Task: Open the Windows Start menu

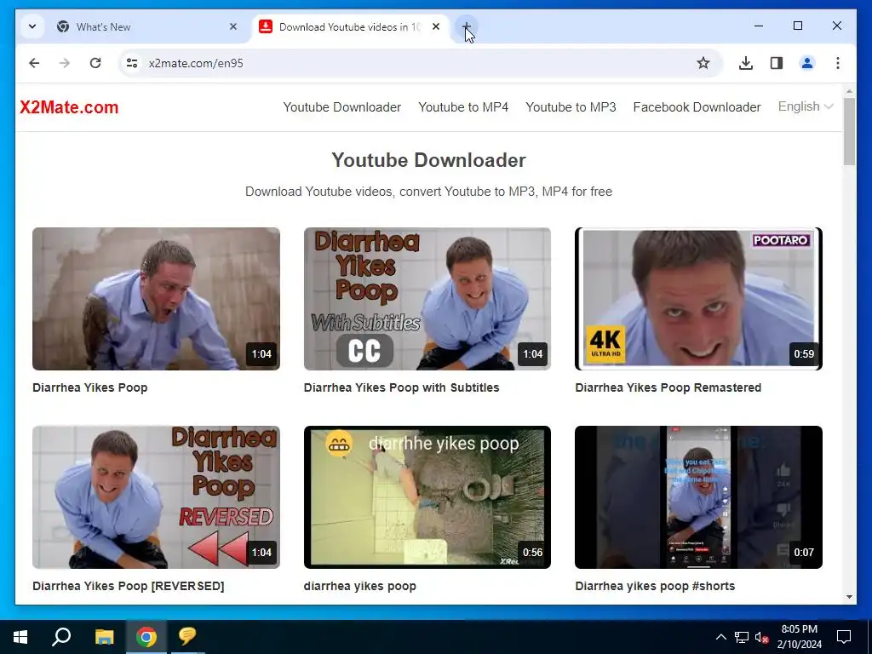Action: pos(20,637)
